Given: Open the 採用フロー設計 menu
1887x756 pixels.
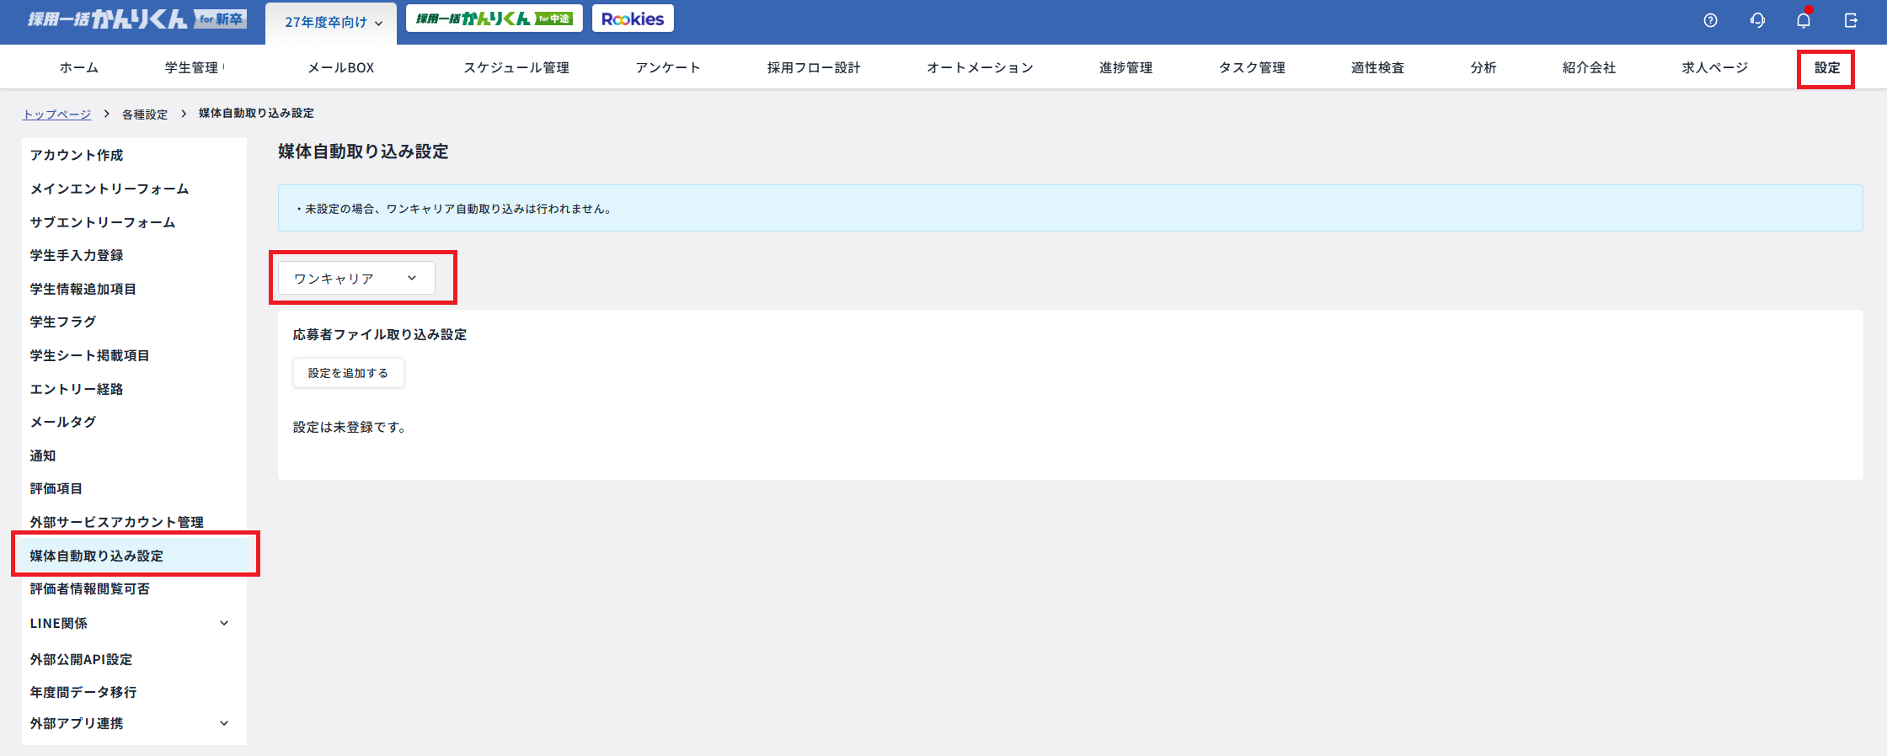Looking at the screenshot, I should pos(814,68).
